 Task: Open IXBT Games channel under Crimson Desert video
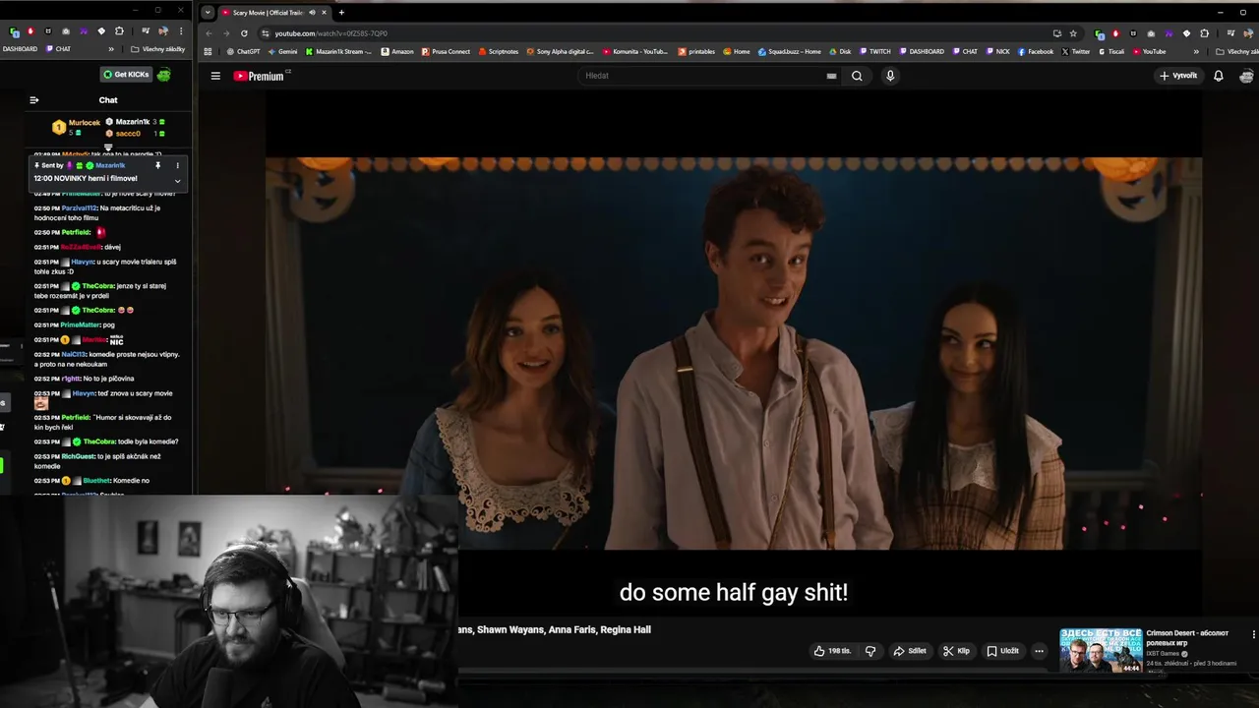1165,653
